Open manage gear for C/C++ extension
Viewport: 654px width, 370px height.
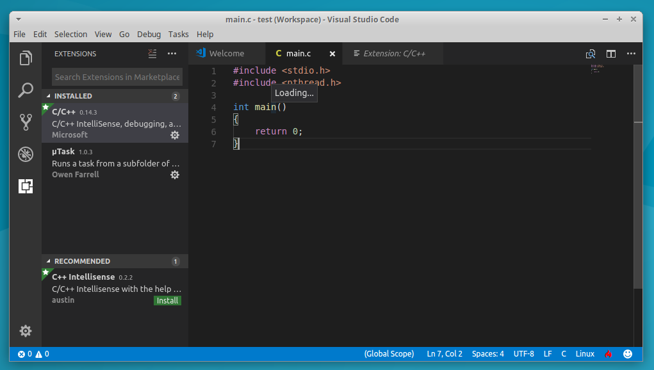click(x=175, y=135)
